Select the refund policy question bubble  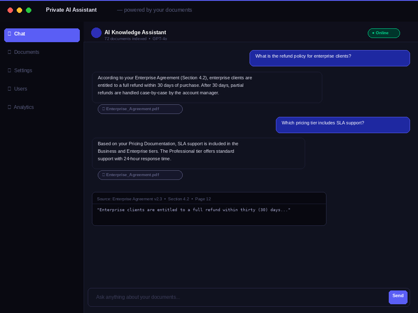[329, 58]
